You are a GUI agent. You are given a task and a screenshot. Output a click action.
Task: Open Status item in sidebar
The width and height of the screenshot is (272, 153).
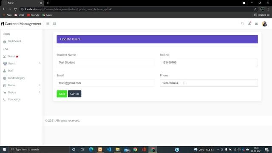tap(11, 57)
